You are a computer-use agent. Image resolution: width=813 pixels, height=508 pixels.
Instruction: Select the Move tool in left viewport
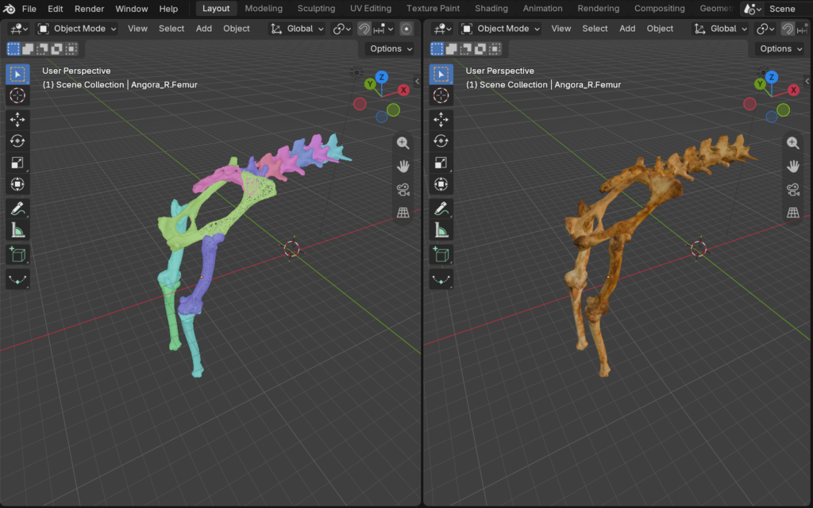(x=17, y=120)
